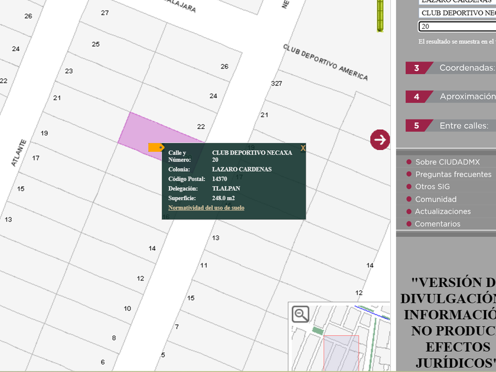
Task: Click the CLUB DEPORTIVO street input field
Action: 457,12
